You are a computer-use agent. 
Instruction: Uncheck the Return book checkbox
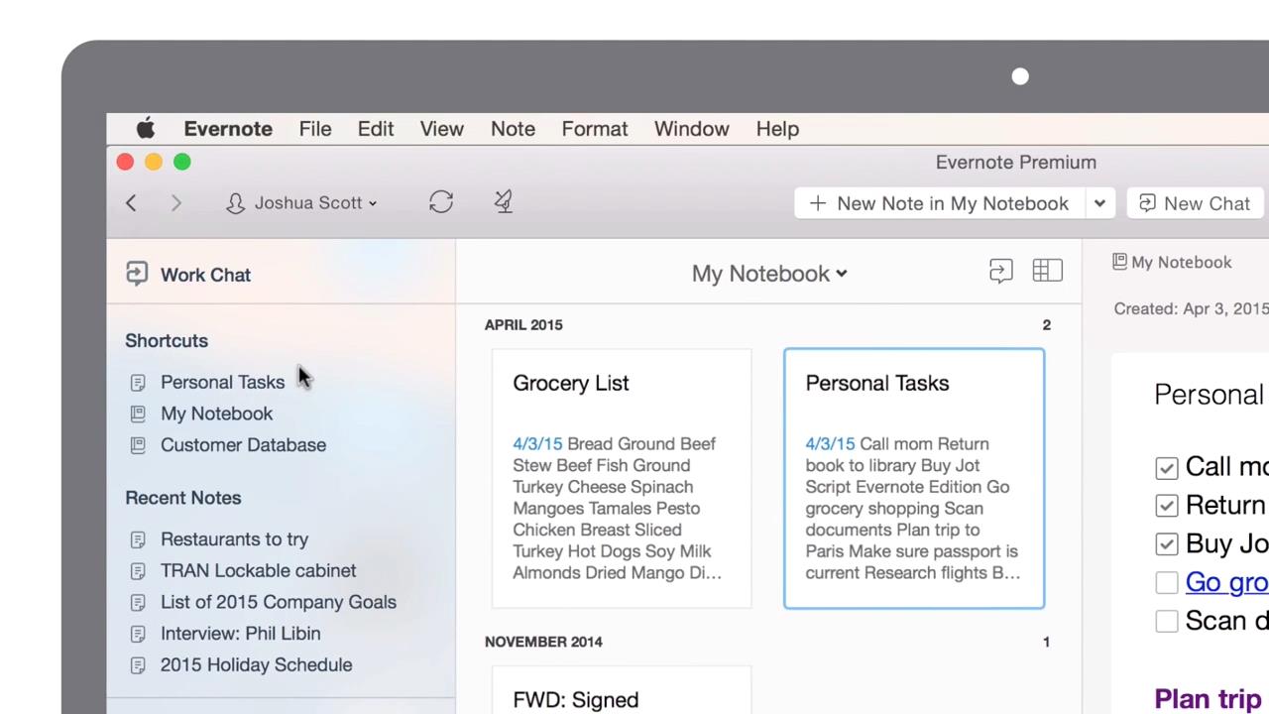click(x=1167, y=506)
